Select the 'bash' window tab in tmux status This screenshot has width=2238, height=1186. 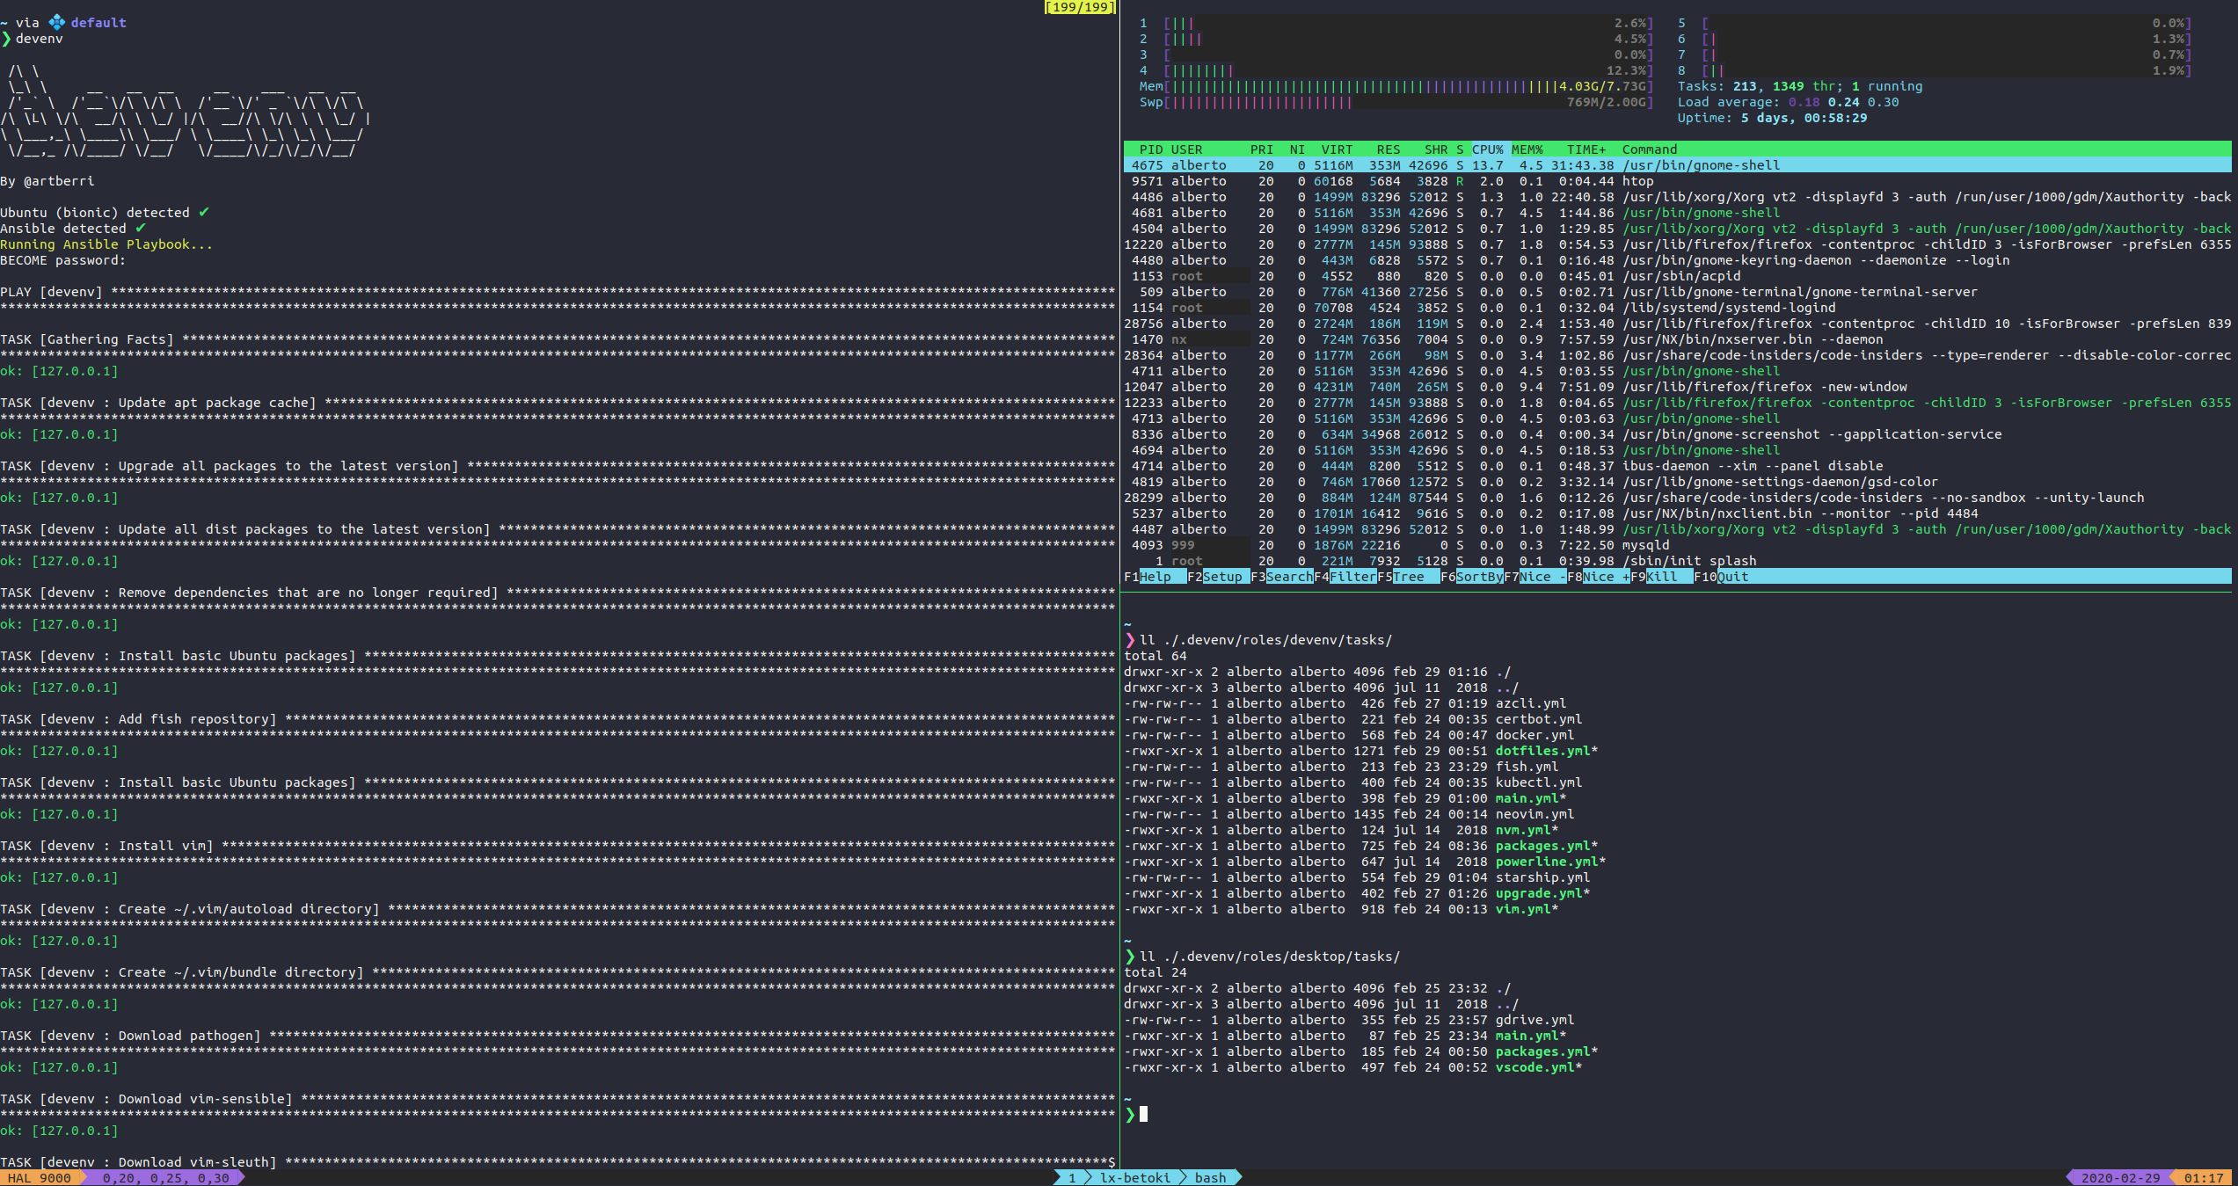click(x=1210, y=1178)
